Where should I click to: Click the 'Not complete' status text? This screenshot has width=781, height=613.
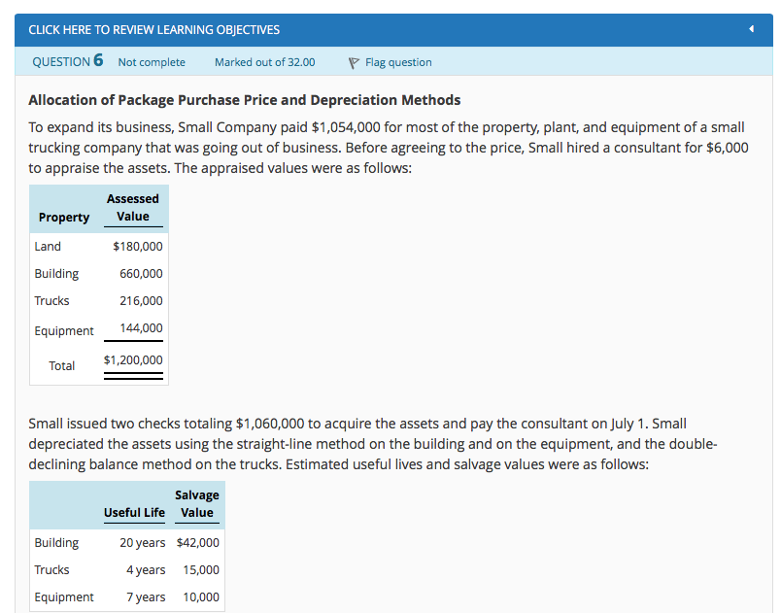pyautogui.click(x=152, y=62)
